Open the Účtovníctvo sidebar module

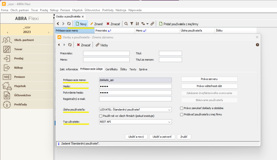coord(27,95)
